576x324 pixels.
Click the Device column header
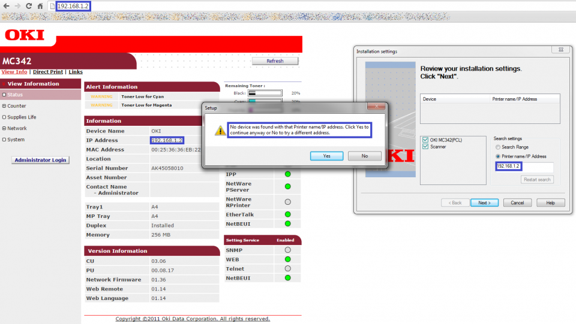pos(455,99)
